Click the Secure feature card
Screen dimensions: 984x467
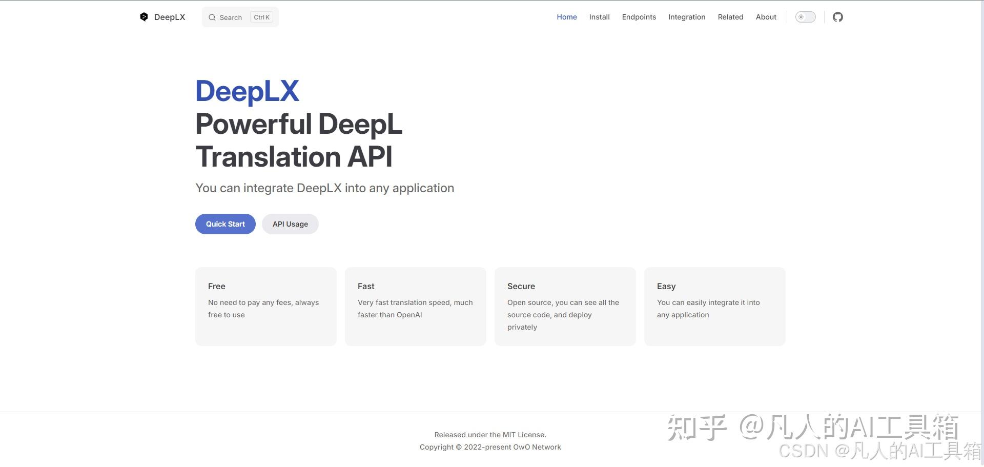565,306
